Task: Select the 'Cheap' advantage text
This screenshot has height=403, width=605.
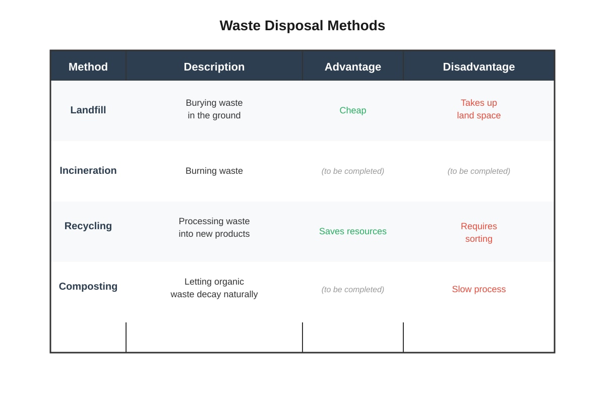Action: point(353,110)
